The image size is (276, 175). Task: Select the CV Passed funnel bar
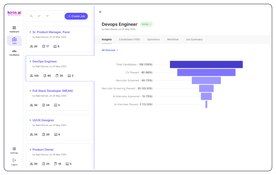click(x=206, y=73)
